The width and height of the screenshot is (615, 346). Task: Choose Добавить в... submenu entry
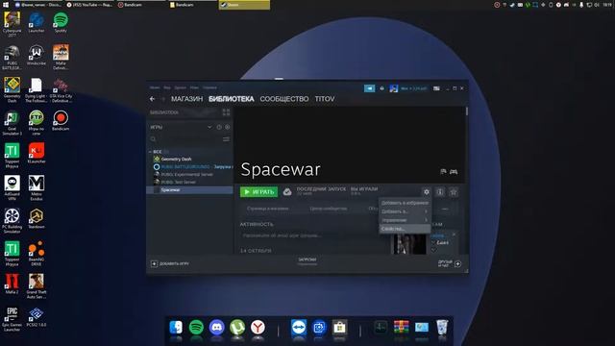[x=405, y=211]
